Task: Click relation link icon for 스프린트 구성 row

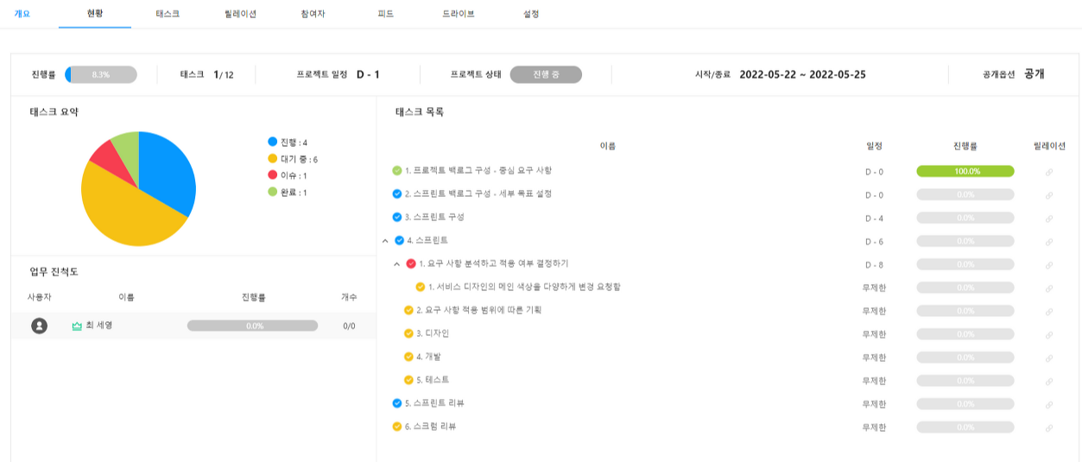Action: pyautogui.click(x=1049, y=218)
